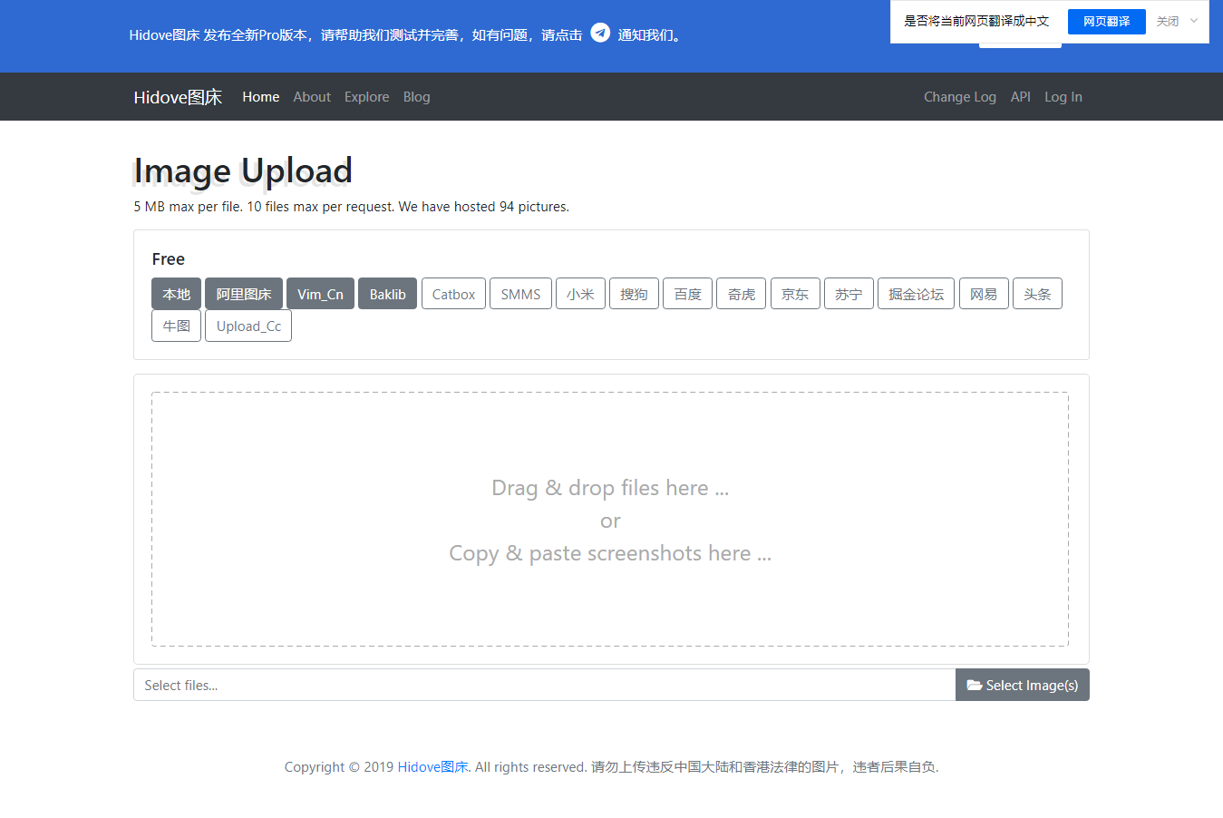The height and width of the screenshot is (818, 1223).
Task: Enable the 百度 upload host
Action: click(x=687, y=294)
